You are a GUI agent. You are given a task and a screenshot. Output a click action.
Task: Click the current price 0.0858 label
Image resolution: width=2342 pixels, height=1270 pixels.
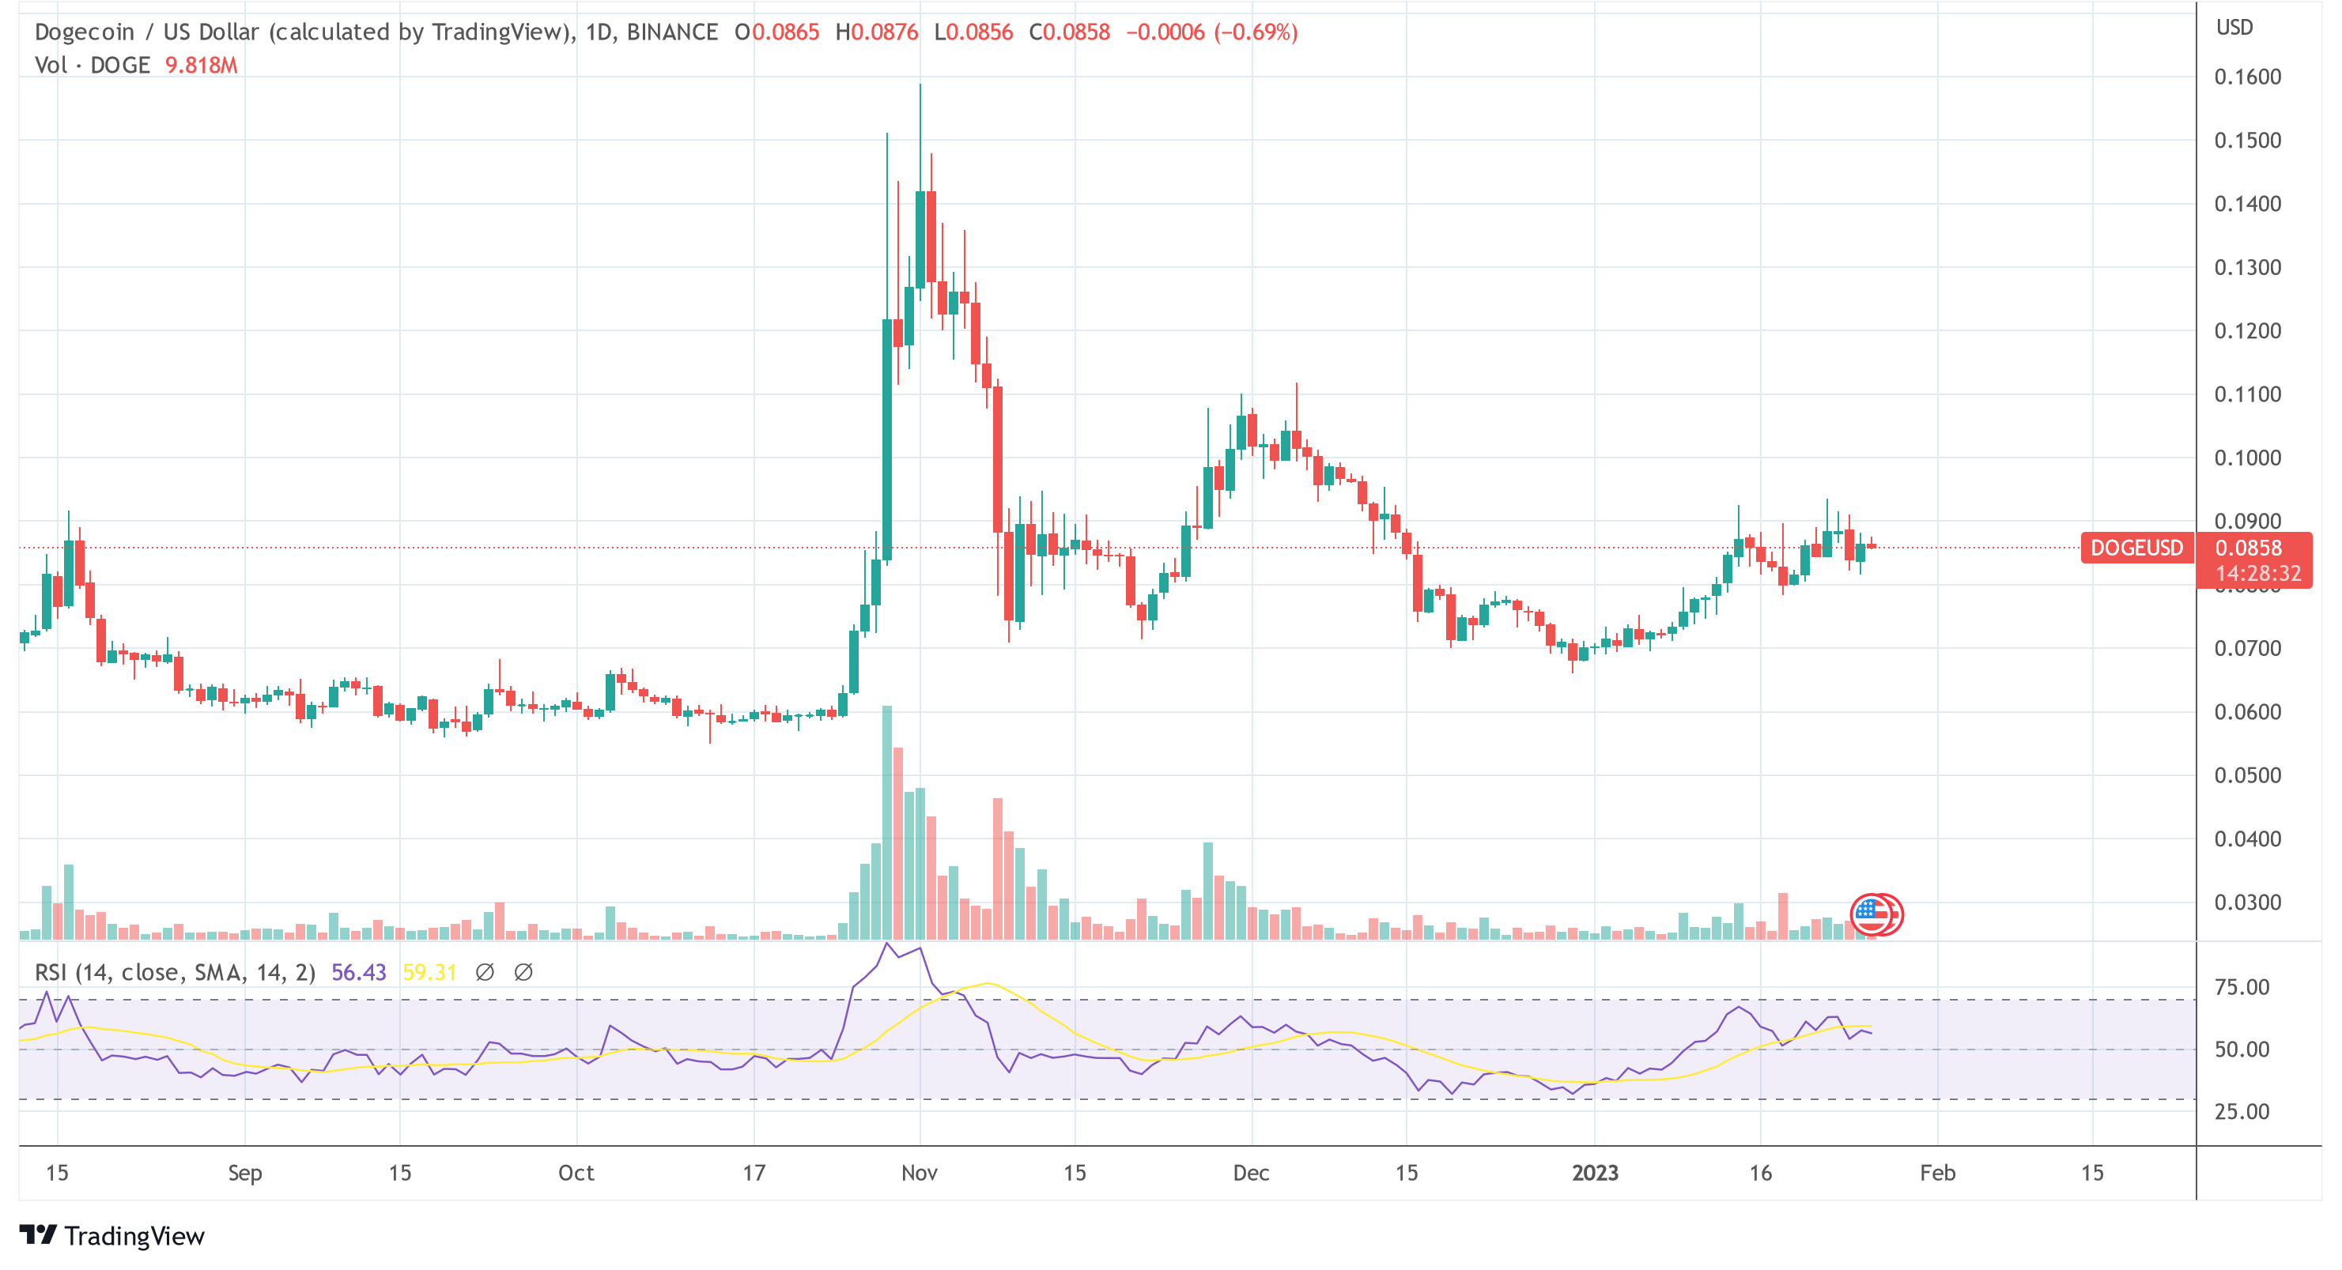(x=2249, y=548)
